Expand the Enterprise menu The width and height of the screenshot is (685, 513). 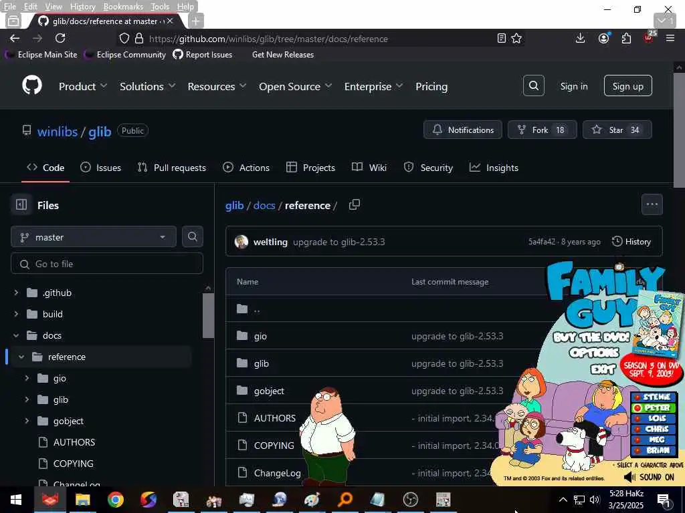[x=373, y=86]
